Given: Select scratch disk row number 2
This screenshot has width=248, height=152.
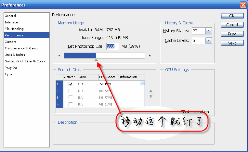Looking at the screenshot, I should [x=60, y=91].
